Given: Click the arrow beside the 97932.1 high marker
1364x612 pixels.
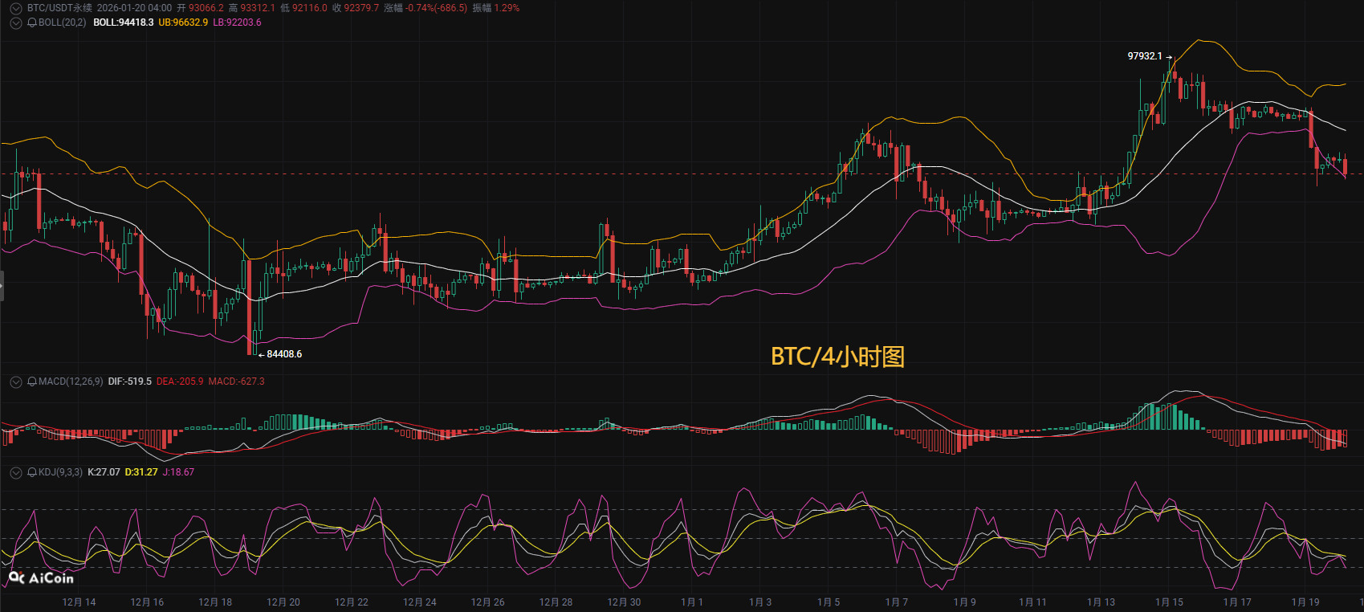Looking at the screenshot, I should 1169,57.
